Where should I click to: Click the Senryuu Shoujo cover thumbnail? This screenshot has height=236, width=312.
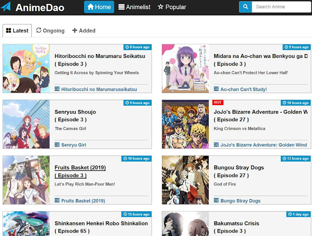[x=26, y=124]
